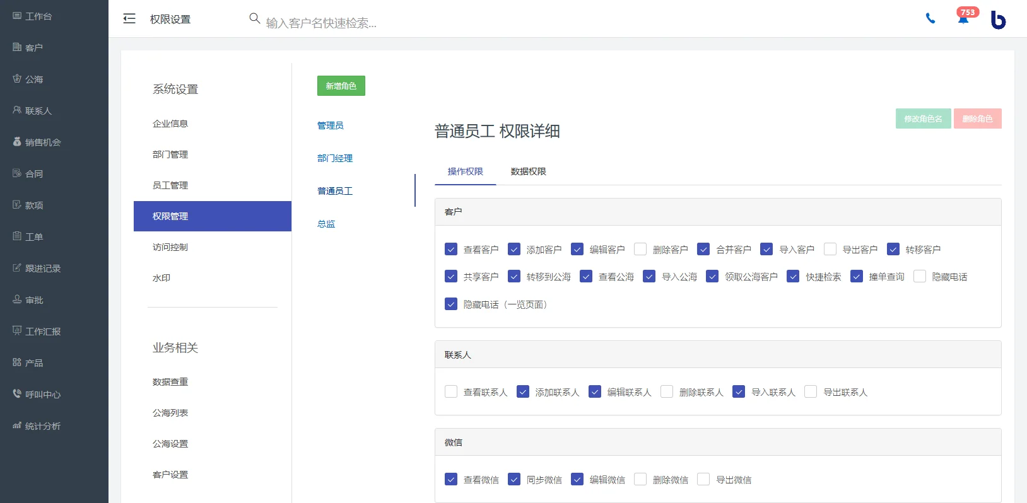Click the 跟进记录 sidebar icon
This screenshot has width=1027, height=503.
(x=17, y=268)
